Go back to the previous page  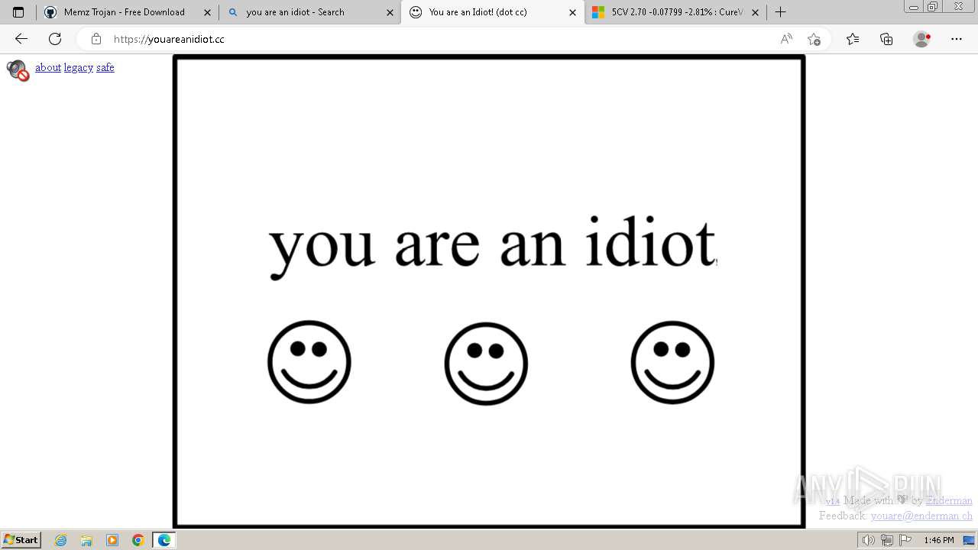click(21, 39)
